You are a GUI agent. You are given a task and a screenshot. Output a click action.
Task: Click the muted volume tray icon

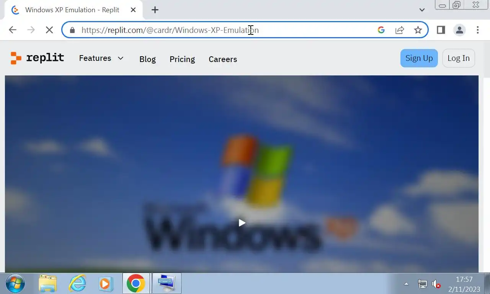point(436,284)
